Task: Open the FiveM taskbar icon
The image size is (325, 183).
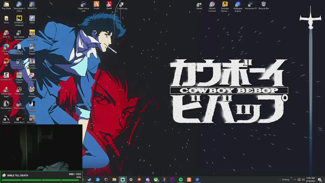Action: 189,180
